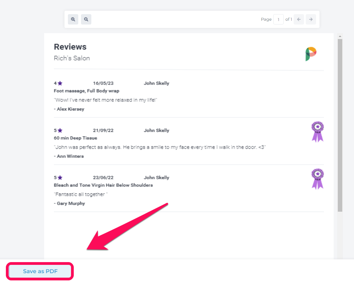Click John Skelly on the 23/06/22 review

pos(156,177)
